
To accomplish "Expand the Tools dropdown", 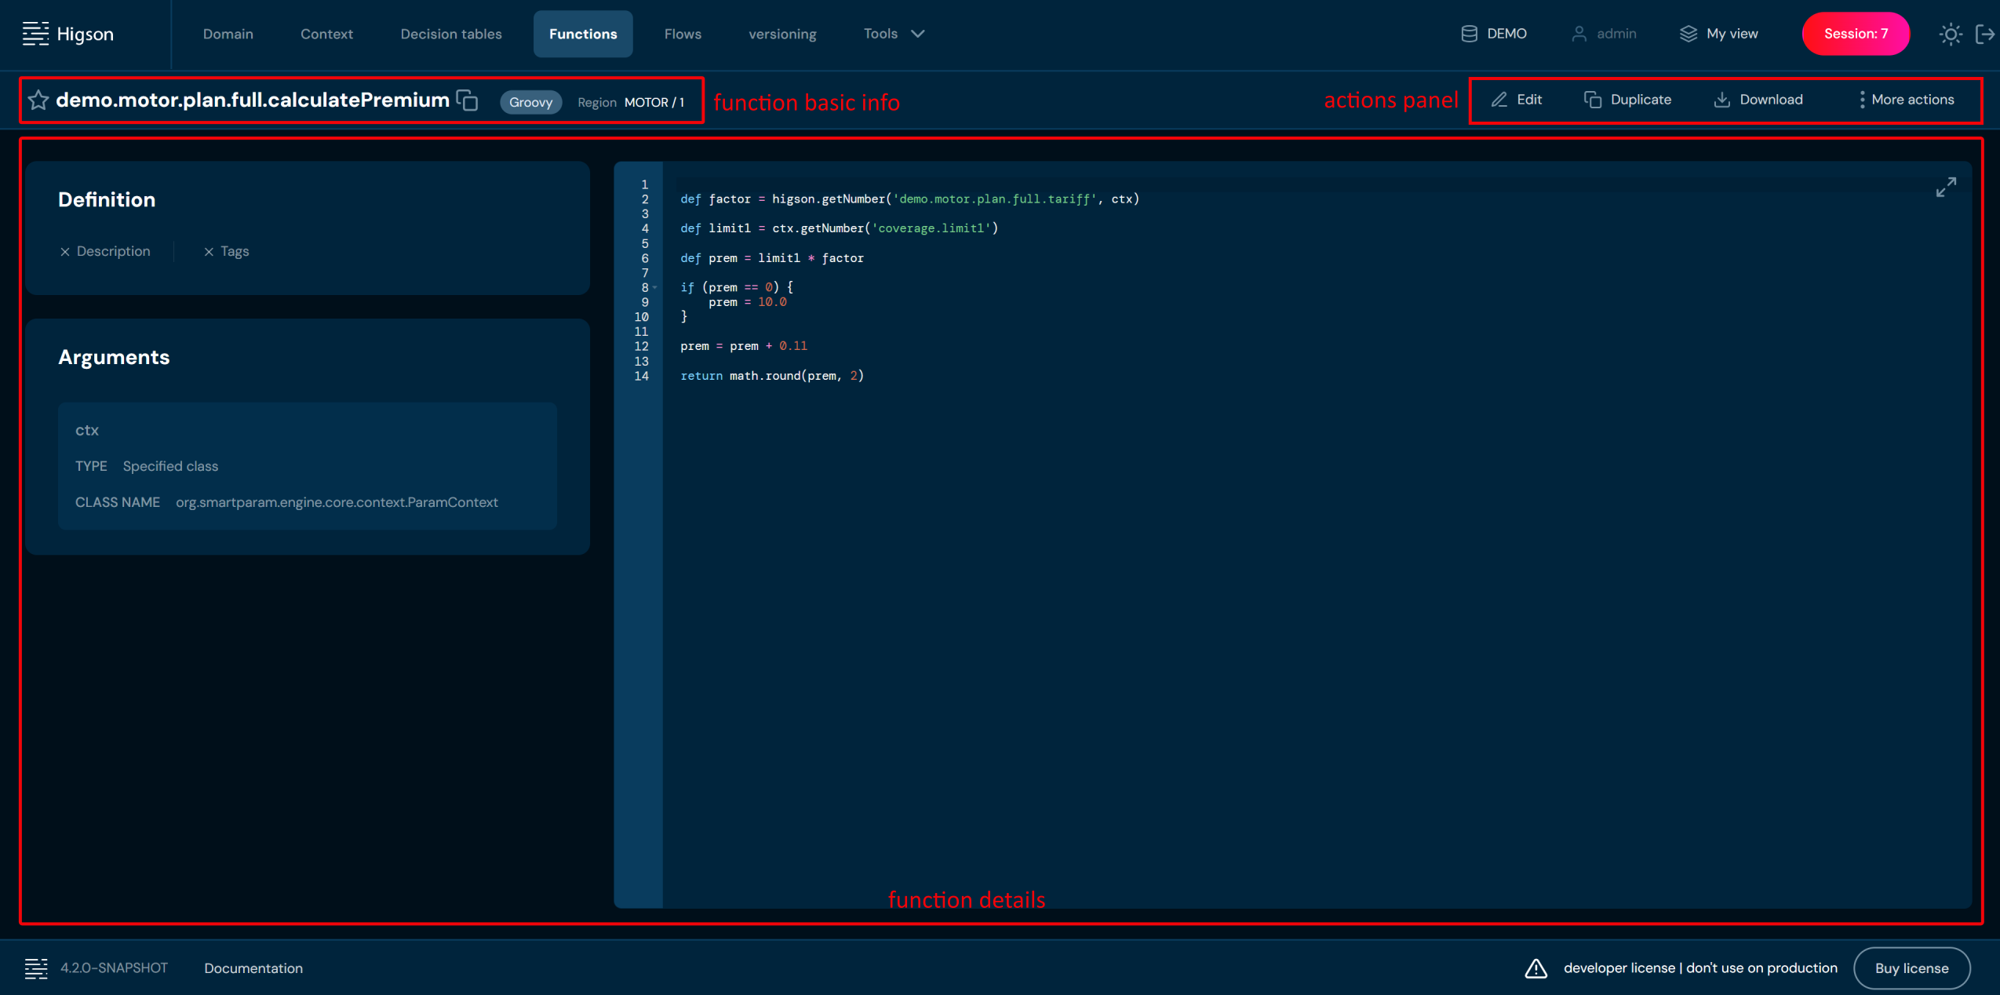I will [894, 34].
